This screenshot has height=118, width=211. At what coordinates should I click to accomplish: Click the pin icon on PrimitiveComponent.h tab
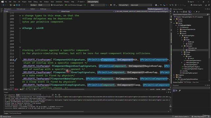coord(165,9)
